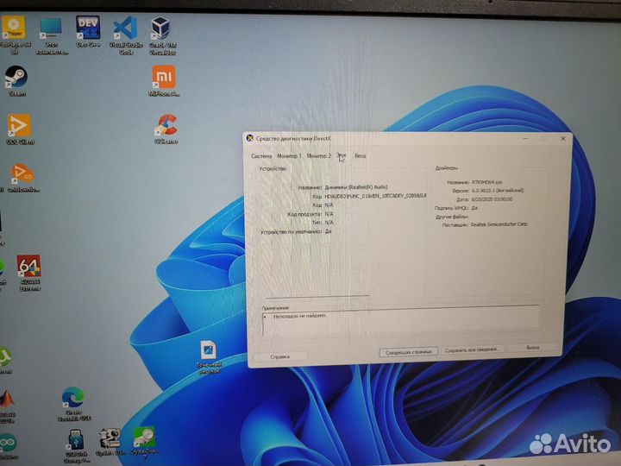Go to the 'Ввод' tab
Image resolution: width=621 pixels, height=466 pixels.
tap(360, 156)
